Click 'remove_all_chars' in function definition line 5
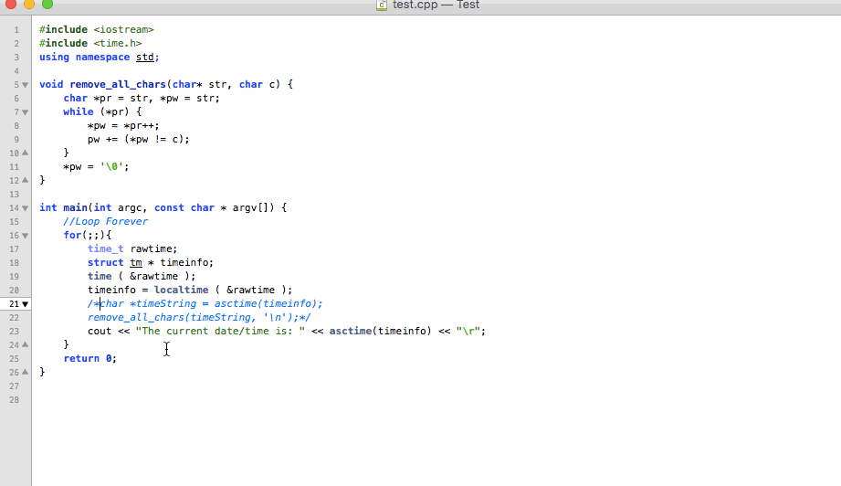Screen dimensions: 841x486 [118, 84]
